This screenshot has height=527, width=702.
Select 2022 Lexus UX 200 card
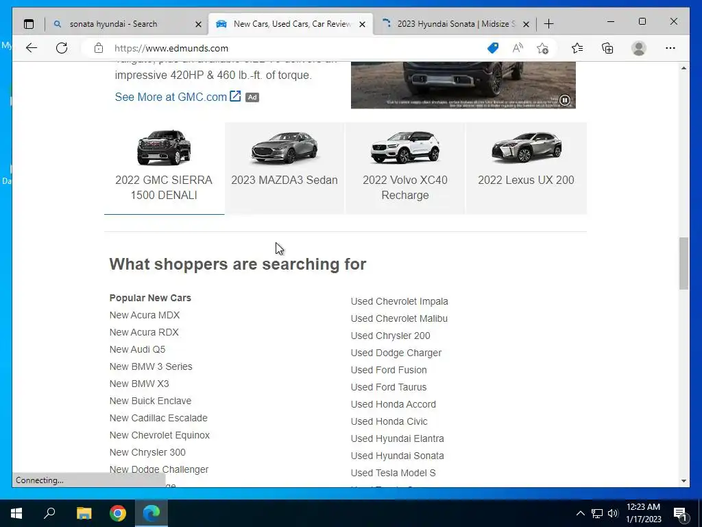526,169
